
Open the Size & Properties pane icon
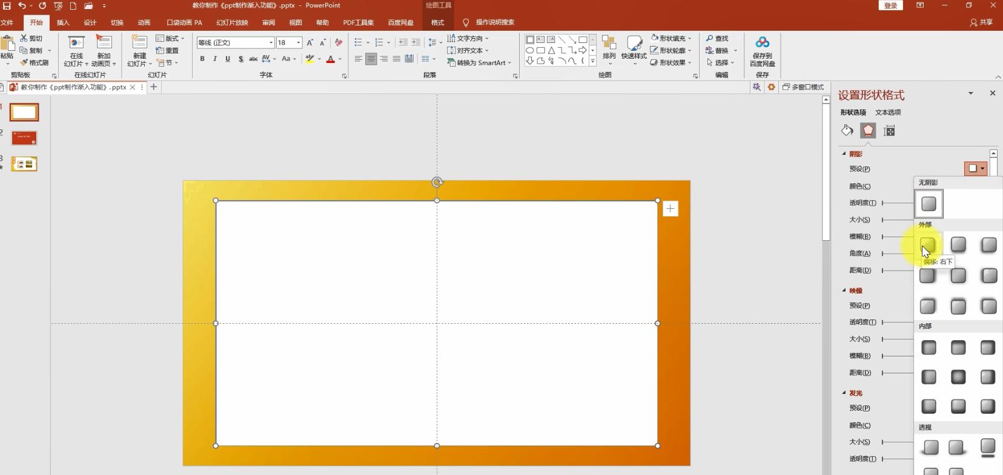[889, 131]
